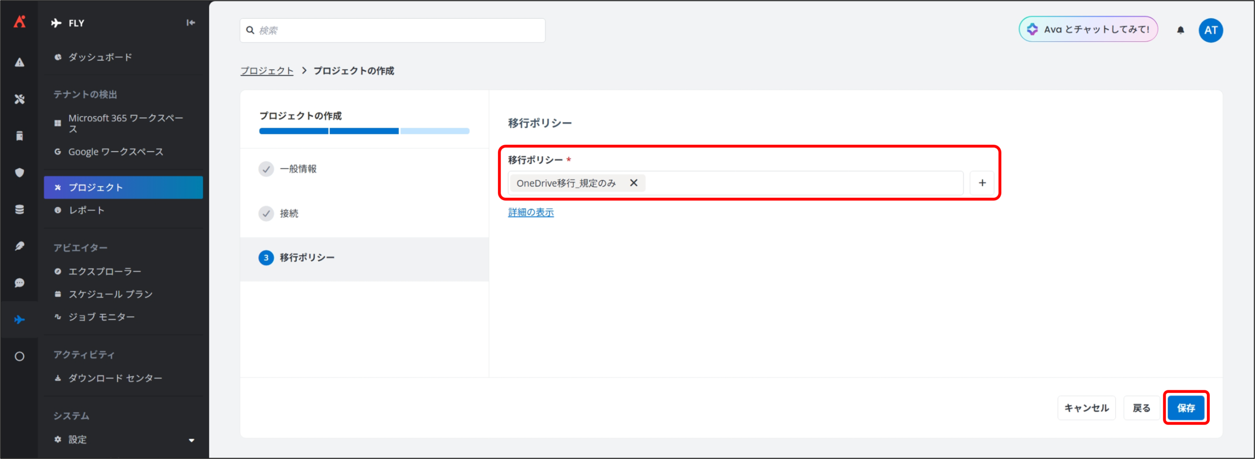Click the project creation progress bar

[x=364, y=131]
